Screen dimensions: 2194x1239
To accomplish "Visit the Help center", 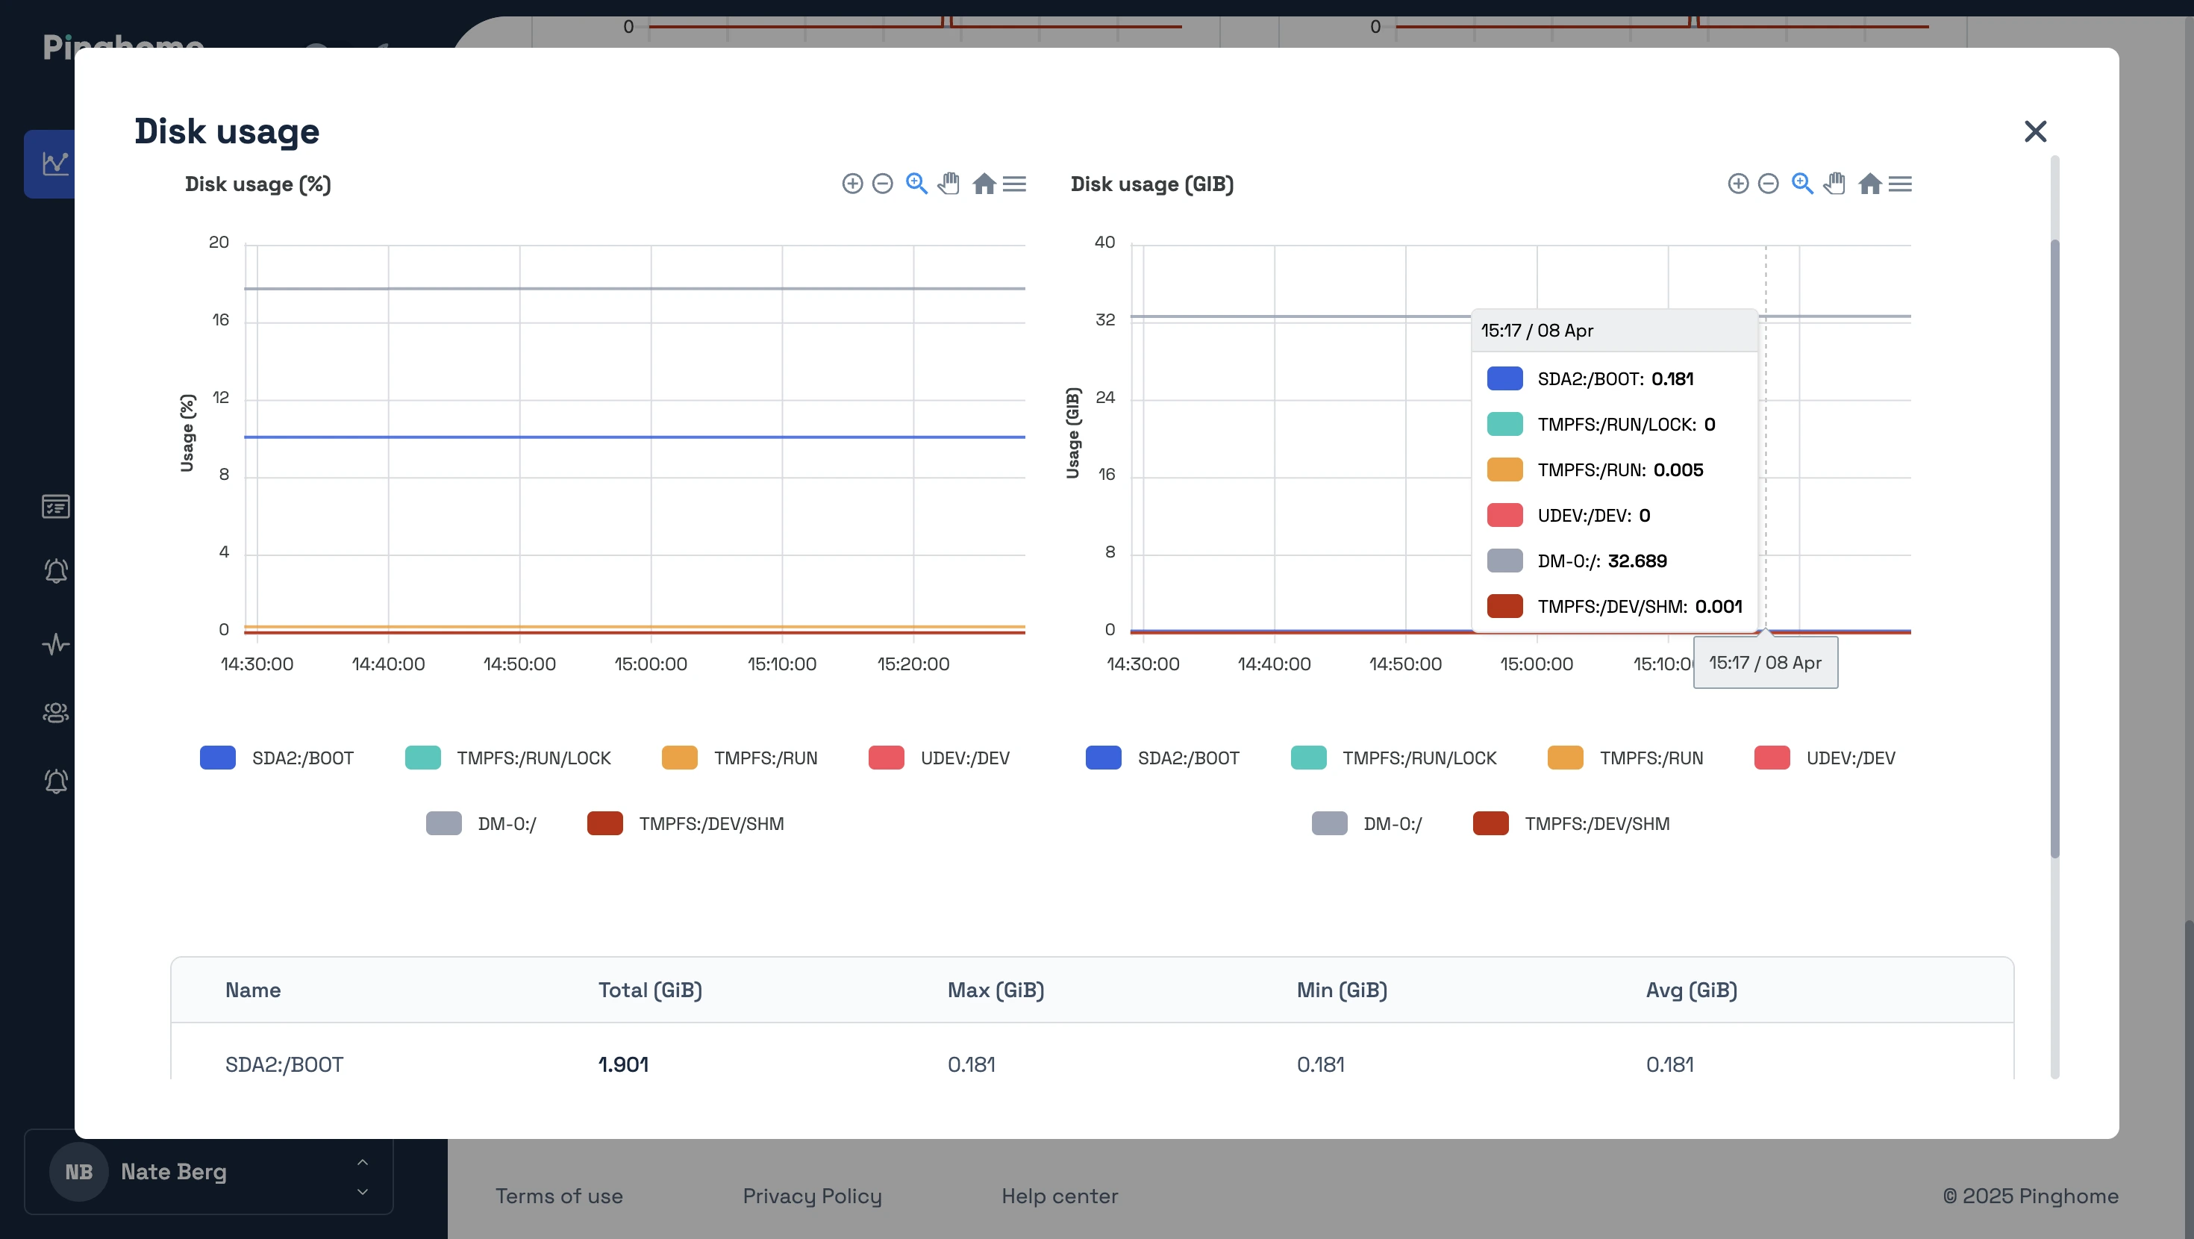I will [x=1060, y=1196].
